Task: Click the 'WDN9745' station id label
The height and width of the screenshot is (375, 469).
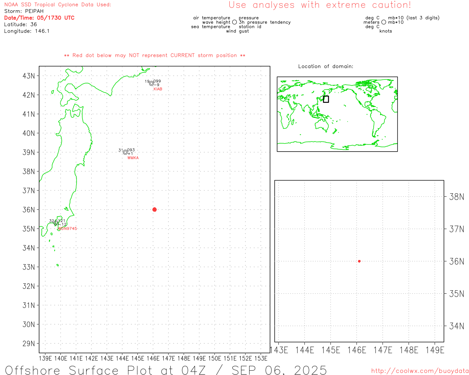Action: (x=68, y=229)
